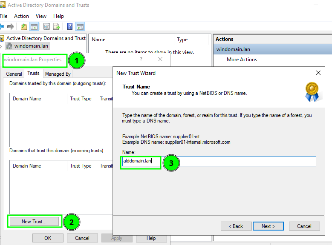The image size is (332, 245).
Task: Open the Action menu
Action: (21, 16)
